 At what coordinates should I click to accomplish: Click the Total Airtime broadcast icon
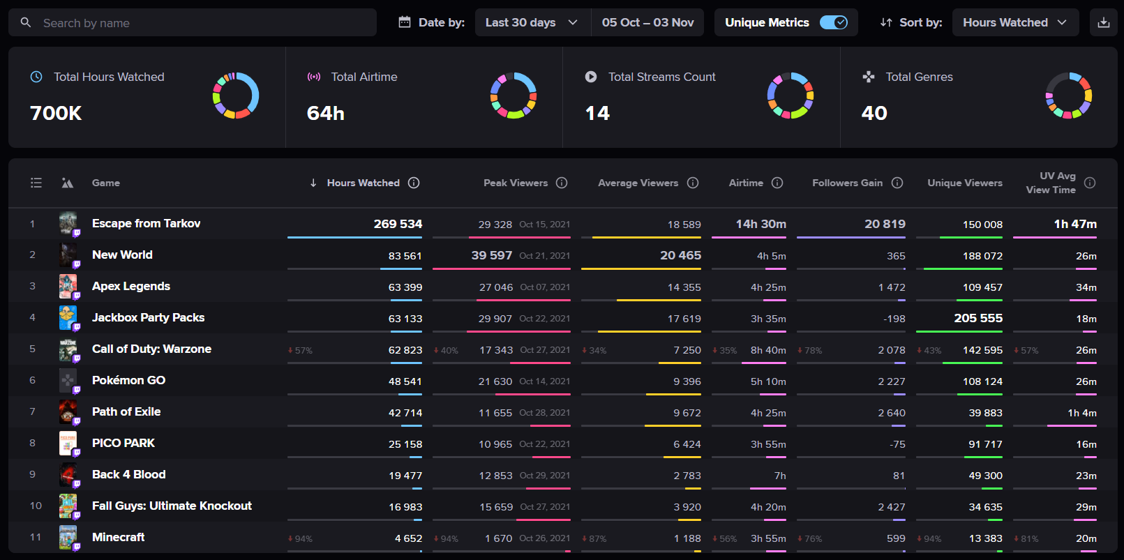[314, 77]
